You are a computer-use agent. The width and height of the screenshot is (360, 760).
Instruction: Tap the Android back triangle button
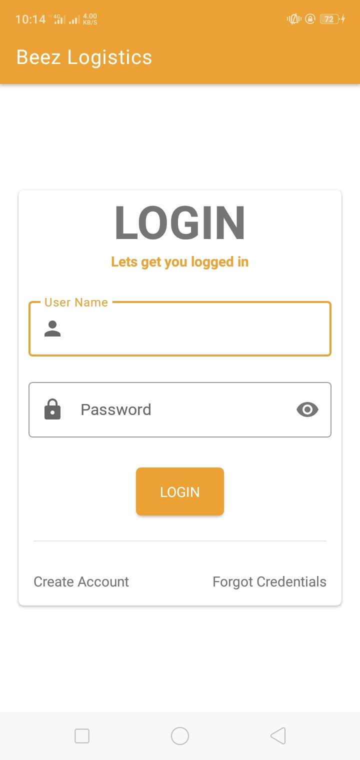click(x=278, y=735)
